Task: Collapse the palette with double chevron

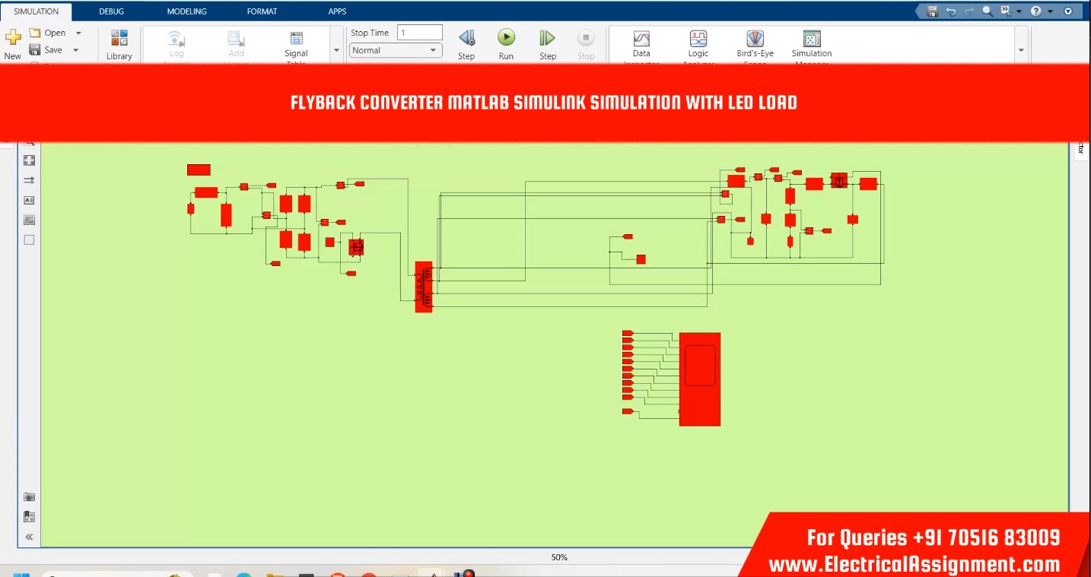Action: [x=29, y=537]
